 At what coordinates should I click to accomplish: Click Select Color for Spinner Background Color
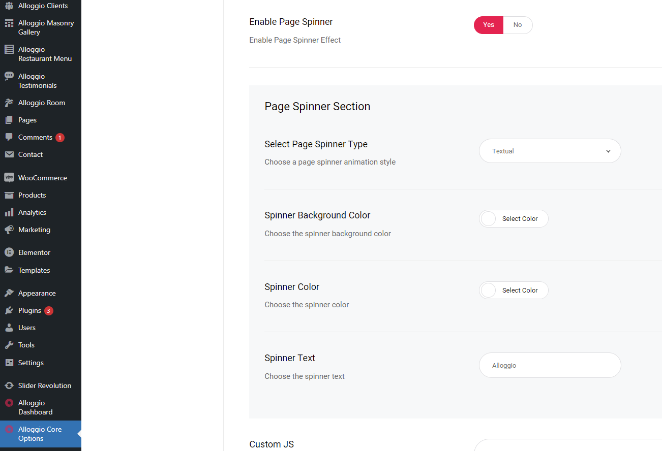(x=520, y=219)
